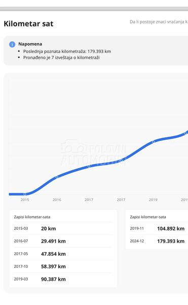188x305 pixels.
Task: Click the left Zapisi kilometar-sata table header
Action: (32, 217)
